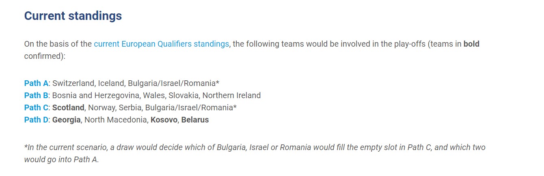Open the Path D link
This screenshot has width=544, height=176.
(x=36, y=120)
